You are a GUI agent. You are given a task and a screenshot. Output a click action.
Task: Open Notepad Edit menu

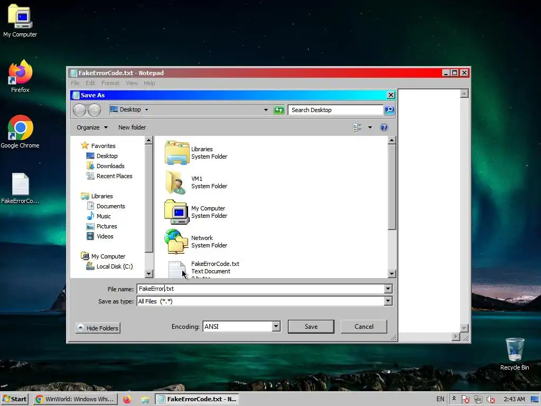tap(90, 83)
